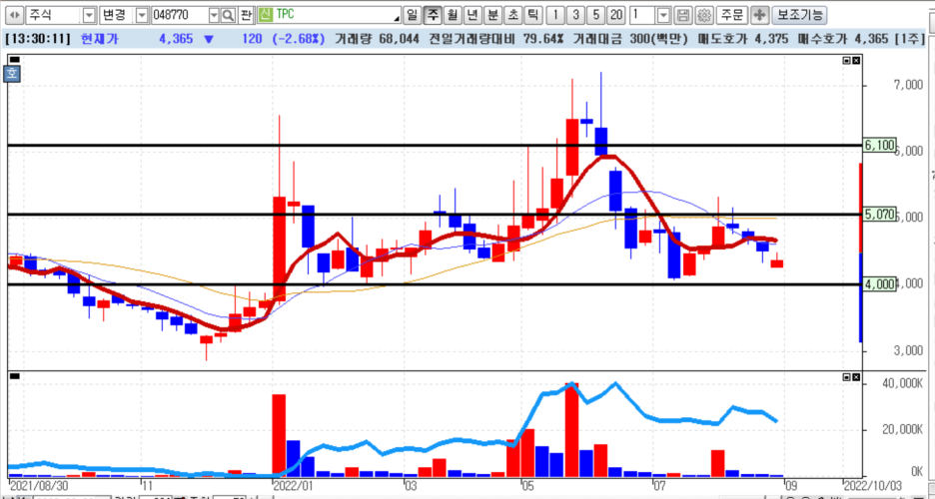Close the volume chart pane
This screenshot has width=935, height=499.
(856, 377)
